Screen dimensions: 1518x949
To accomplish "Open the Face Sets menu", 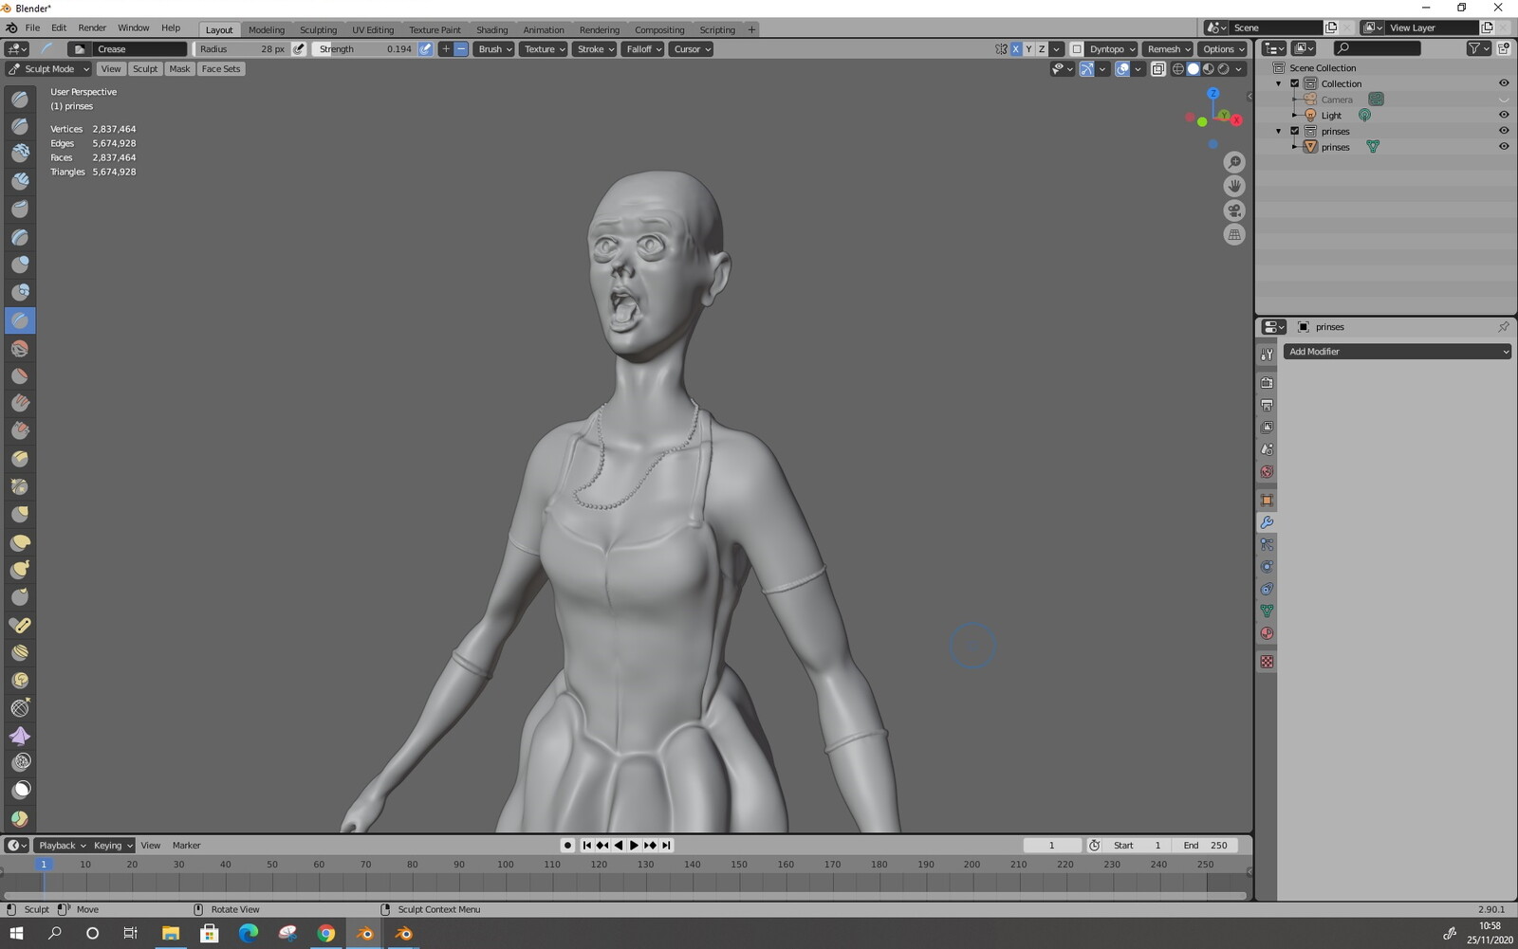I will [x=220, y=69].
